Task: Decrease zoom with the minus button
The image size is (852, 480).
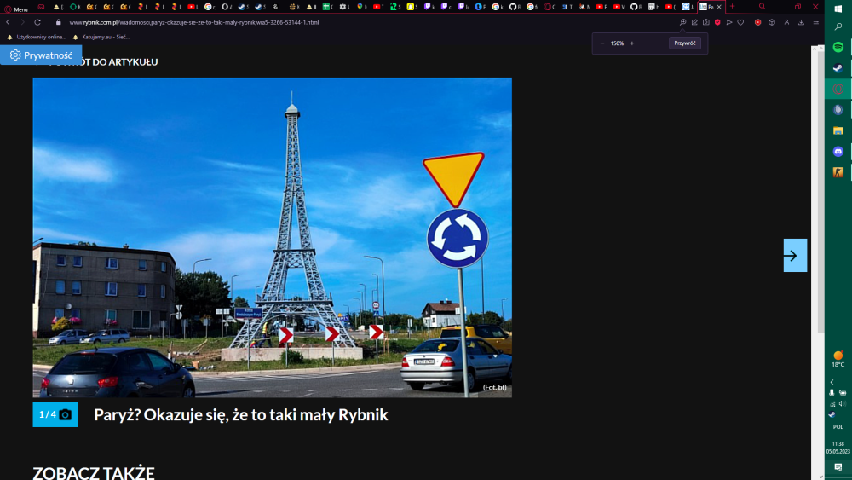Action: (x=602, y=43)
